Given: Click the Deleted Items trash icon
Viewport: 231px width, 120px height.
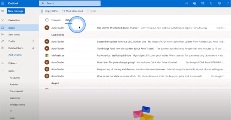Looking at the screenshot, I should [x=2, y=48].
